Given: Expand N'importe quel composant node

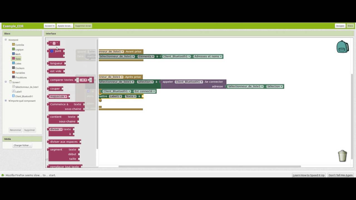Looking at the screenshot, I should [x=6, y=101].
